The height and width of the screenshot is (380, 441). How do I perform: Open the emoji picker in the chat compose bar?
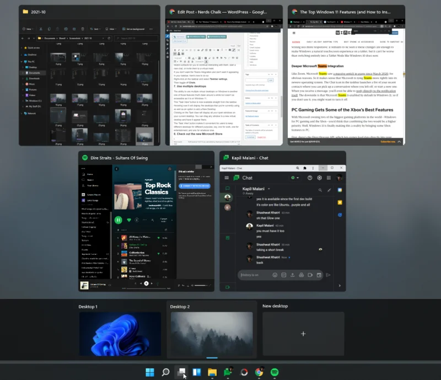pyautogui.click(x=275, y=275)
